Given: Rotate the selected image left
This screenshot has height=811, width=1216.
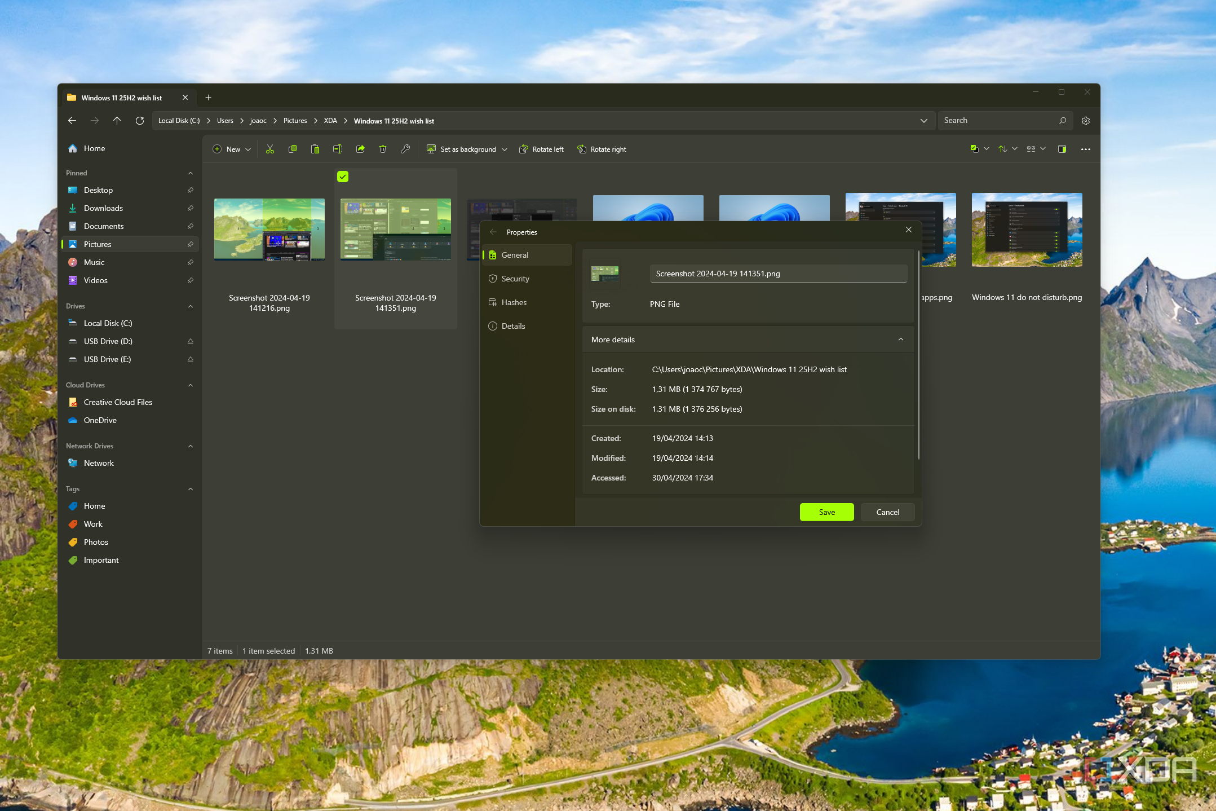Looking at the screenshot, I should [x=540, y=149].
